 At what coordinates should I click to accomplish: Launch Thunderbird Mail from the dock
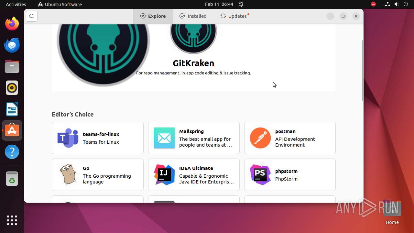12,45
